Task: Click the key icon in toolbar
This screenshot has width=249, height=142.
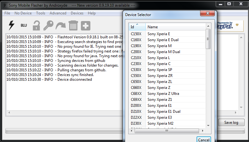Action: (48, 25)
